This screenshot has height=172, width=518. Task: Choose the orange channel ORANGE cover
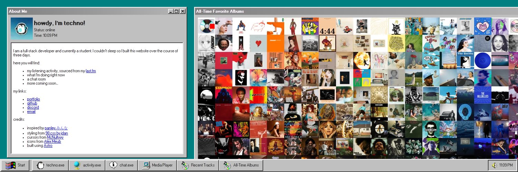(x=276, y=43)
